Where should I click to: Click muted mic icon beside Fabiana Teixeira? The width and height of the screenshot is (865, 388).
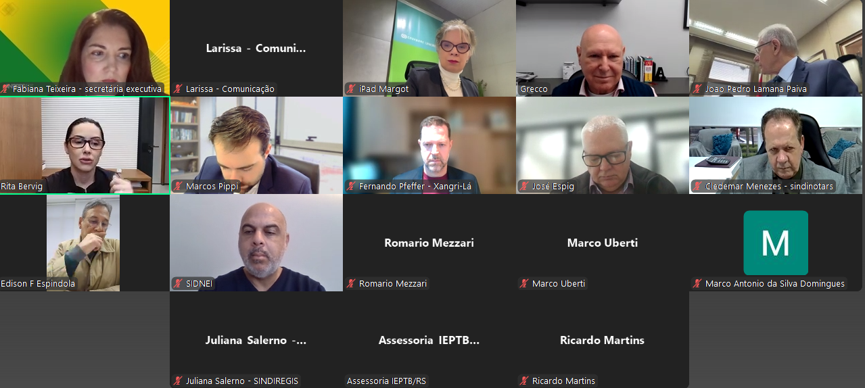(x=5, y=89)
